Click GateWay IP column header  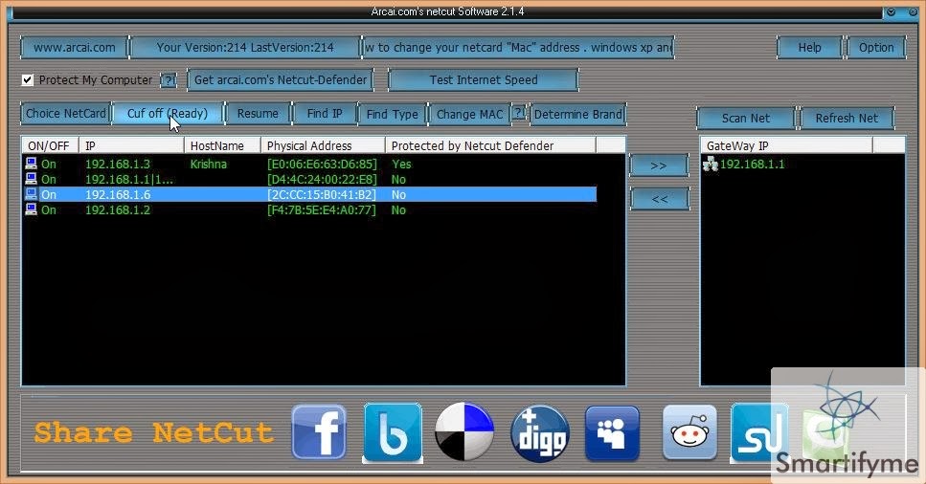(786, 145)
